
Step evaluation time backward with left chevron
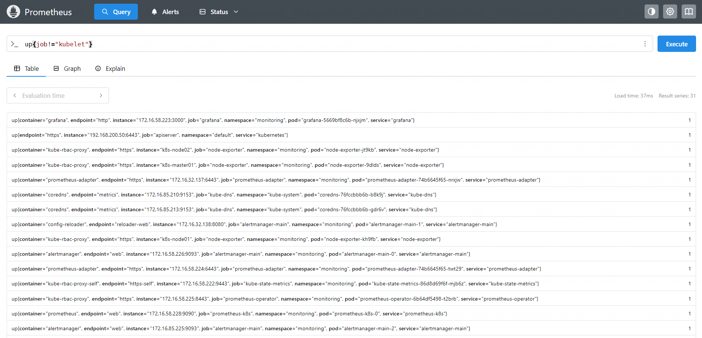15,96
